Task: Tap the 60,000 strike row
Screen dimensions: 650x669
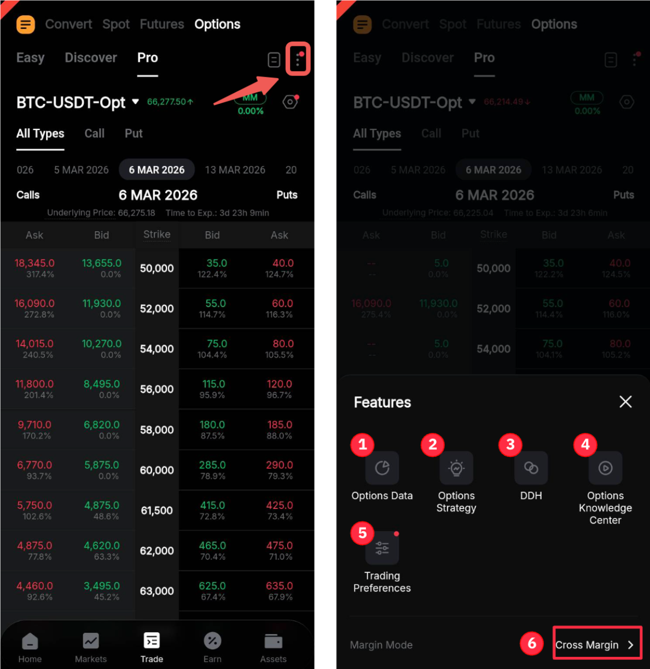Action: tap(157, 470)
